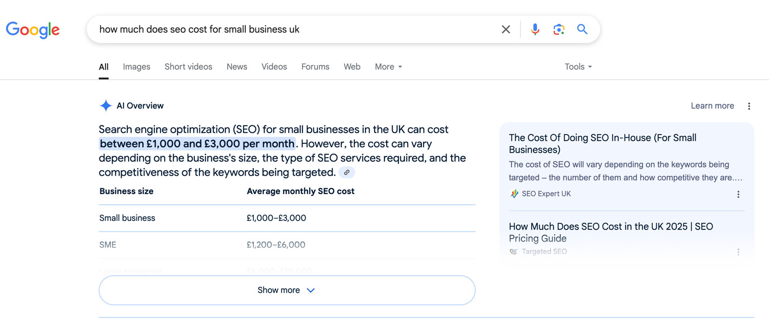Viewport: 769px width, 336px height.
Task: Click the SEO Expert UK favicon
Action: coord(514,194)
